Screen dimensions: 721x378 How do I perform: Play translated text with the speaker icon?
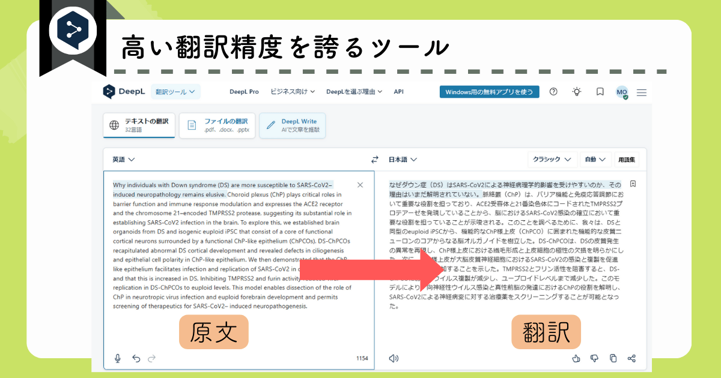point(394,358)
